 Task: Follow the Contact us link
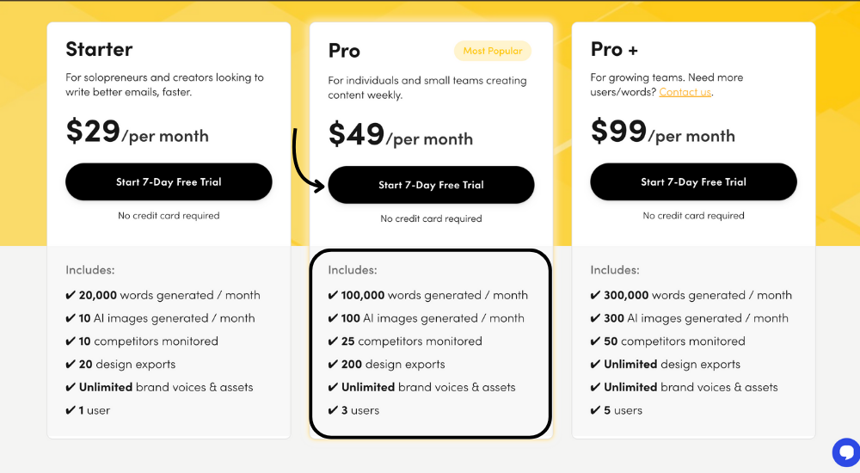[x=685, y=92]
